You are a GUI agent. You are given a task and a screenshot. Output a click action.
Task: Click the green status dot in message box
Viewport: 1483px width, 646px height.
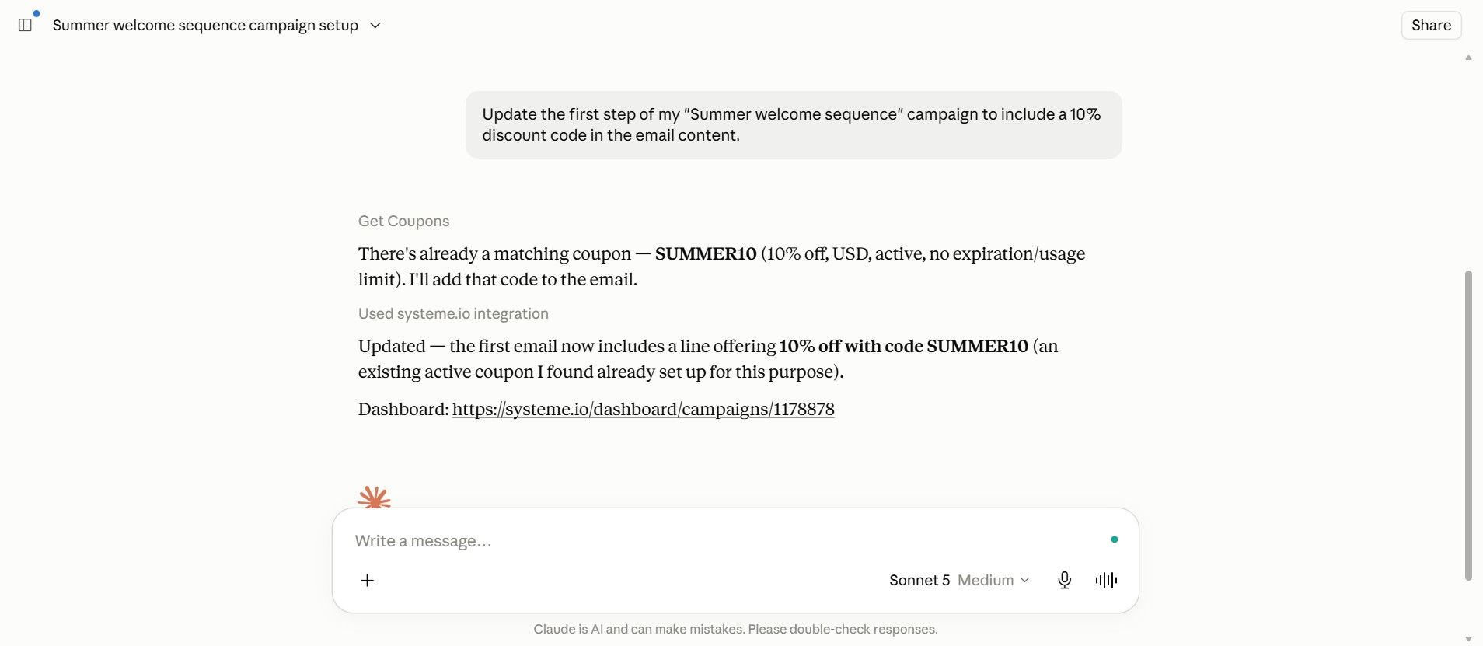click(x=1115, y=539)
